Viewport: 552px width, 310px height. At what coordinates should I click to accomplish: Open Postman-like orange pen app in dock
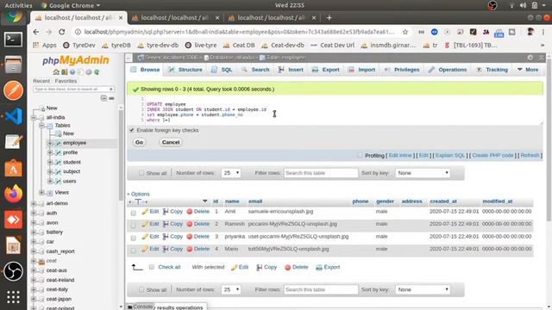[13, 90]
